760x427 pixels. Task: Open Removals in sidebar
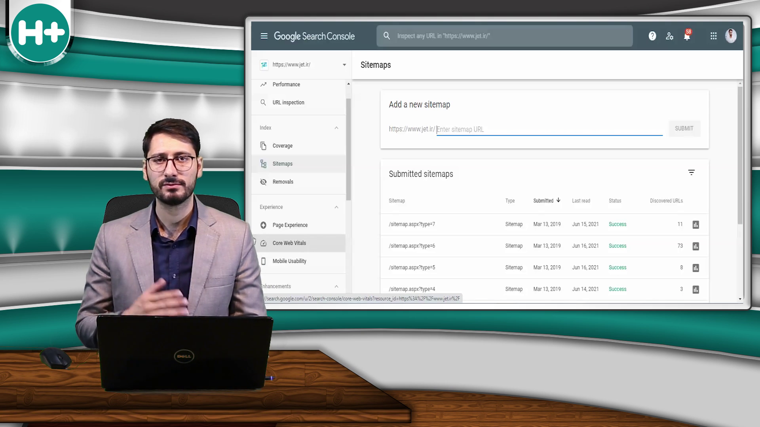tap(283, 182)
